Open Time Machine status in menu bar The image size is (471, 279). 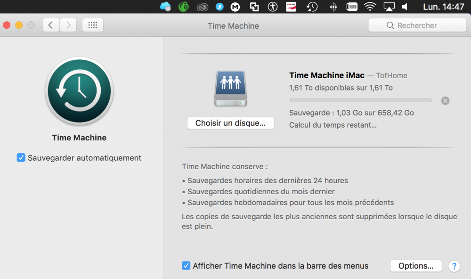tap(312, 7)
